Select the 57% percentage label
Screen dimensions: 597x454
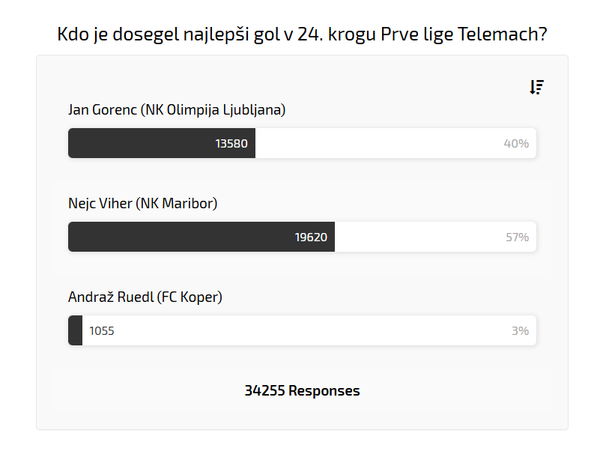[x=517, y=237]
